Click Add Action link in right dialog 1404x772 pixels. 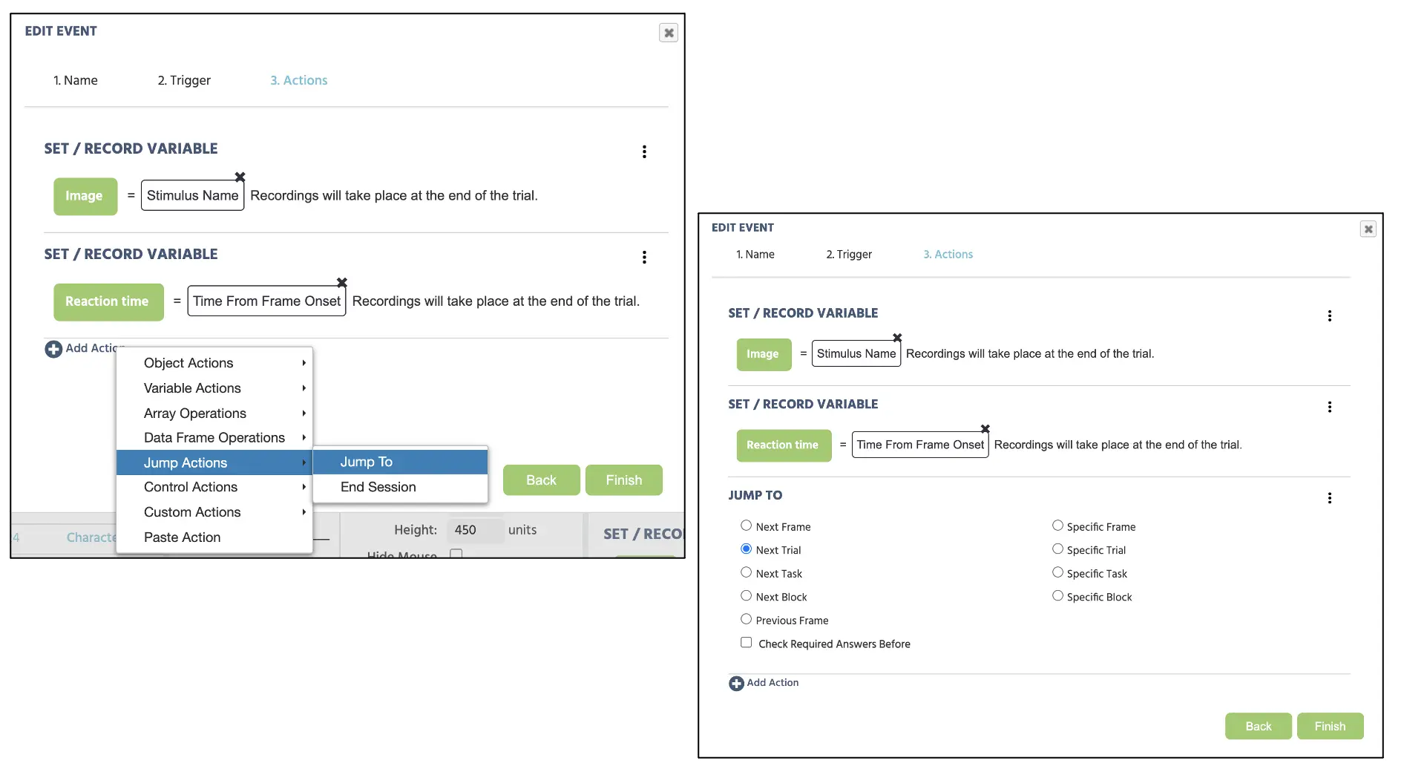[x=772, y=683]
